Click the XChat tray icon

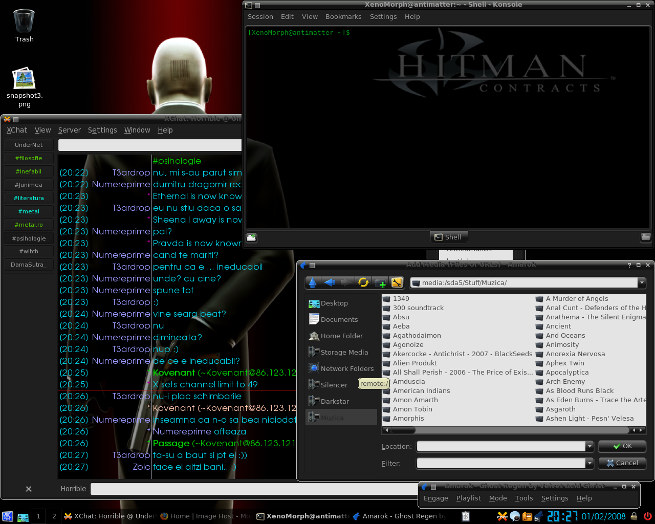point(503,516)
